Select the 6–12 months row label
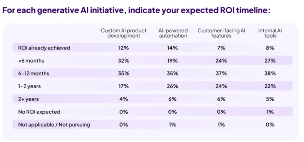 pos(34,73)
